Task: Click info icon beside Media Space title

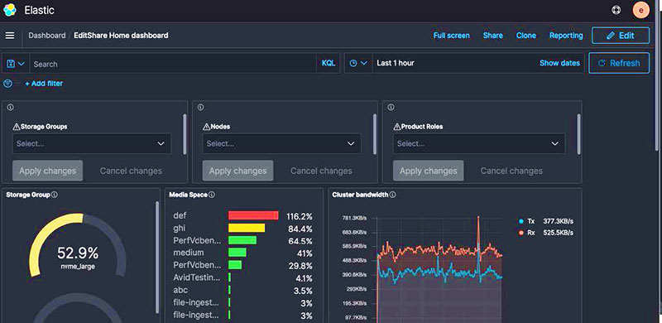Action: pyautogui.click(x=212, y=195)
